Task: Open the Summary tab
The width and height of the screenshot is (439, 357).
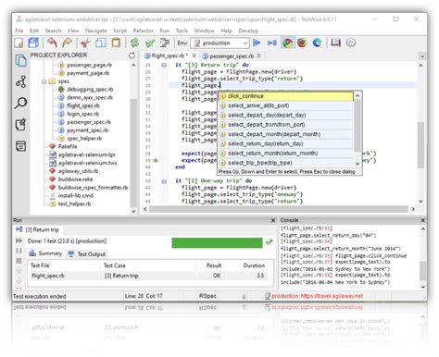Action: 45,253
